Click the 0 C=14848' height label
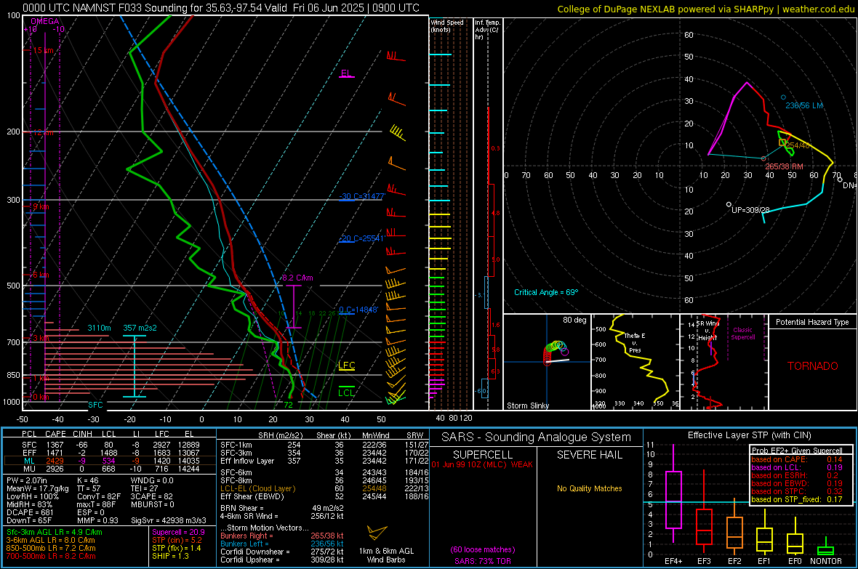 pyautogui.click(x=358, y=310)
